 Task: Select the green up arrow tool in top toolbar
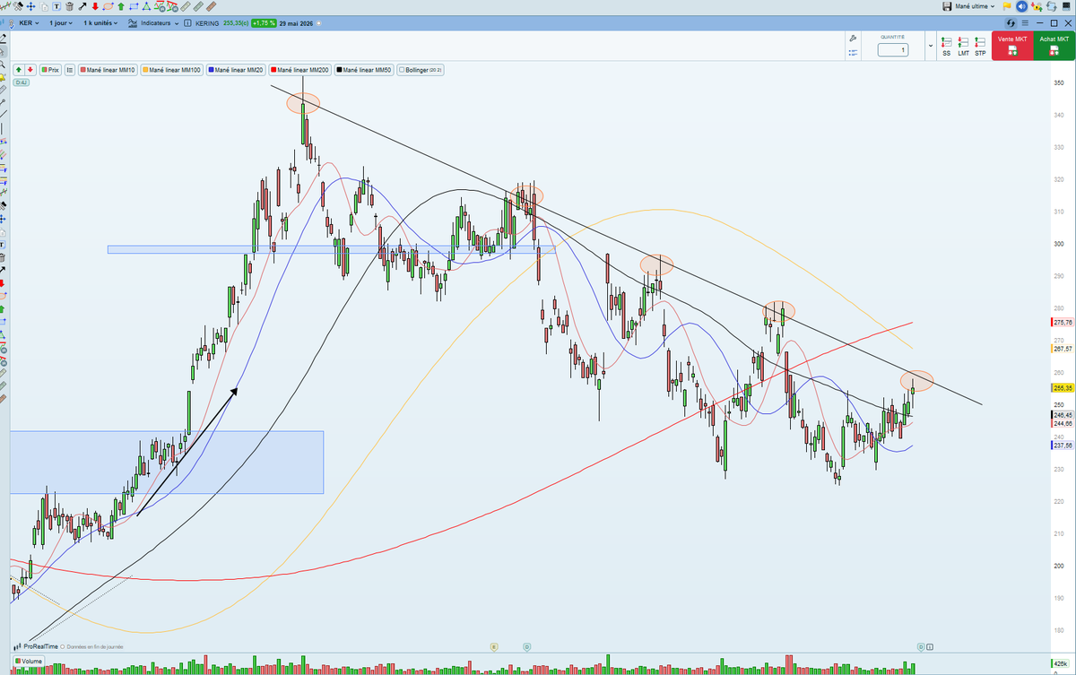(x=121, y=6)
